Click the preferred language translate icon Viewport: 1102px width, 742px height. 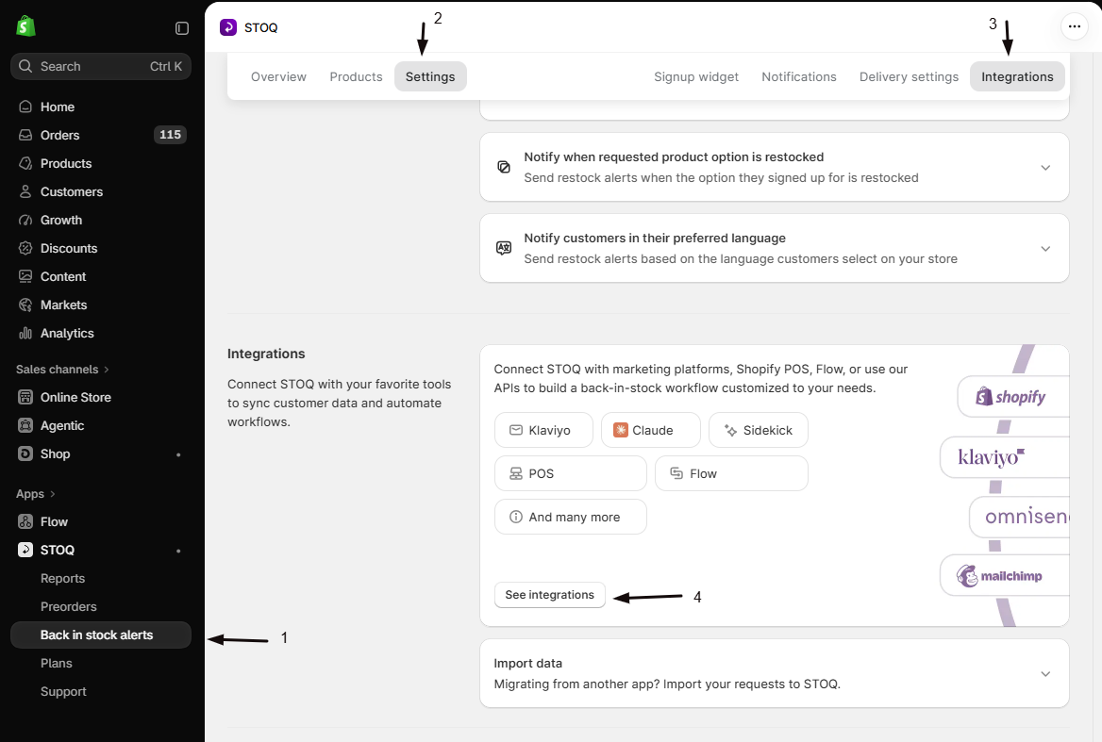pyautogui.click(x=504, y=248)
